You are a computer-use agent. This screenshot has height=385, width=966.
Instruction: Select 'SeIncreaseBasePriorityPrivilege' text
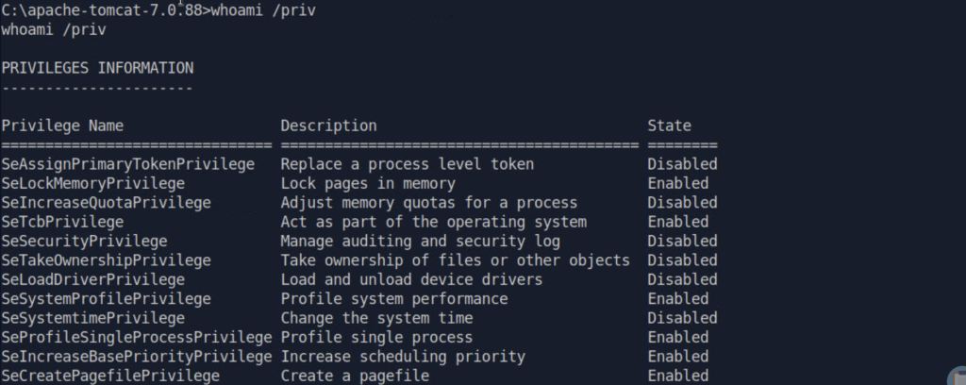(136, 357)
